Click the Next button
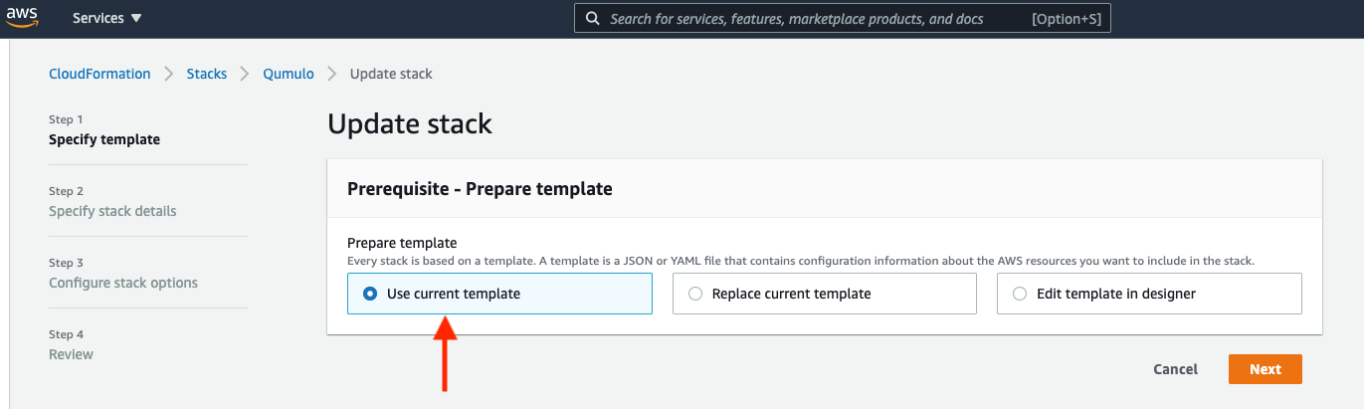 pos(1266,369)
